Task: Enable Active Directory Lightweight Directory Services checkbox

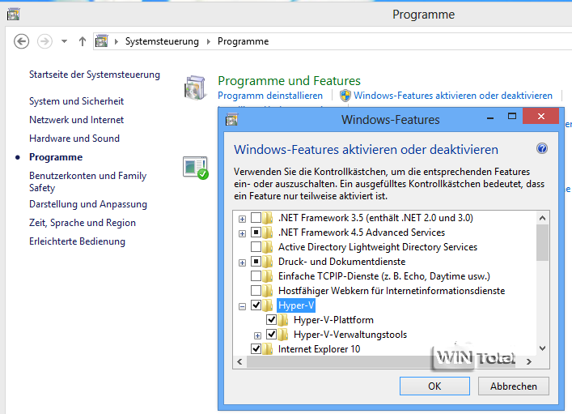Action: pyautogui.click(x=256, y=247)
